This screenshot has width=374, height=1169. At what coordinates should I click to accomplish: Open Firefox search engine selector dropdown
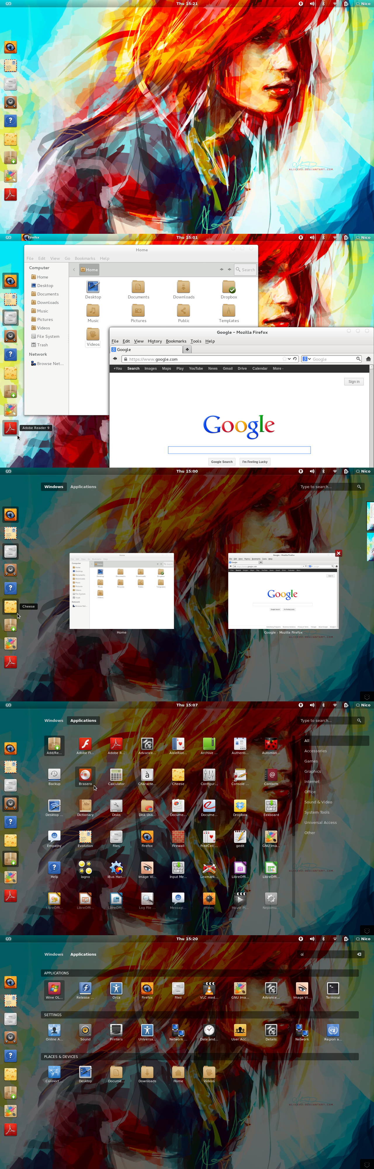tap(307, 359)
